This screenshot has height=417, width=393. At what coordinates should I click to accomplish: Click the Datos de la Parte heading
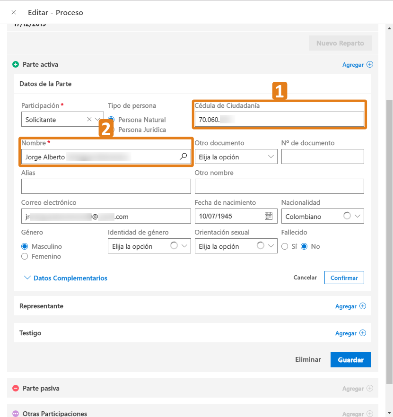coord(45,84)
